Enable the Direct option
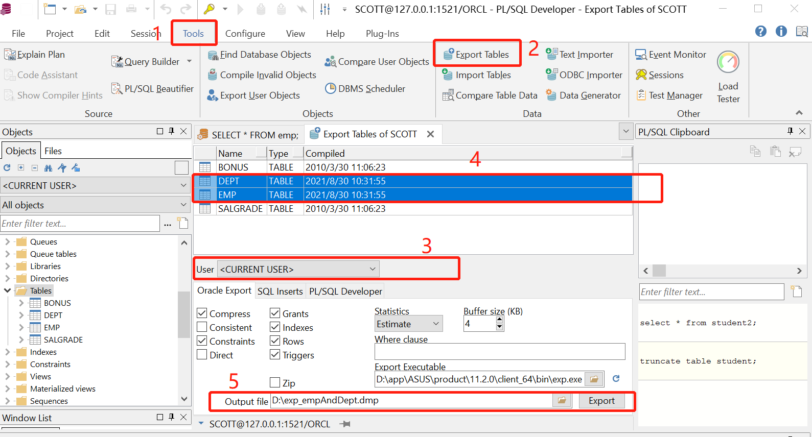 point(202,354)
